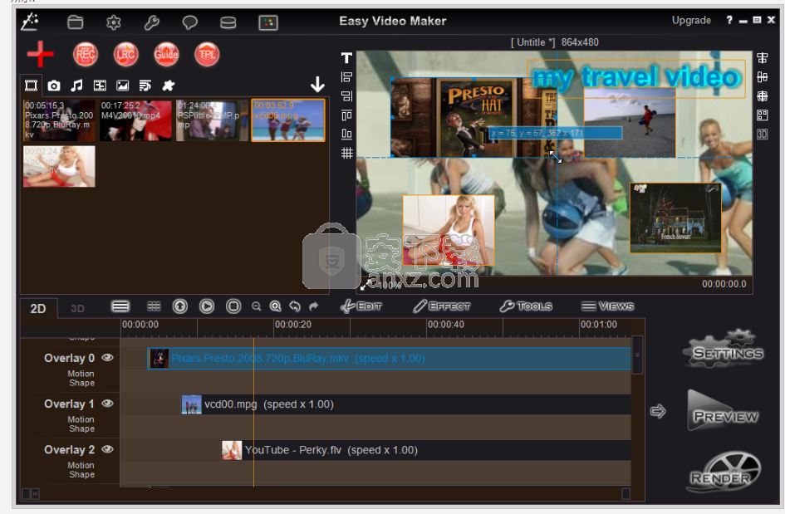Switch to the puzzle piece plugin tab
Screen dimensions: 785x514
(x=168, y=86)
